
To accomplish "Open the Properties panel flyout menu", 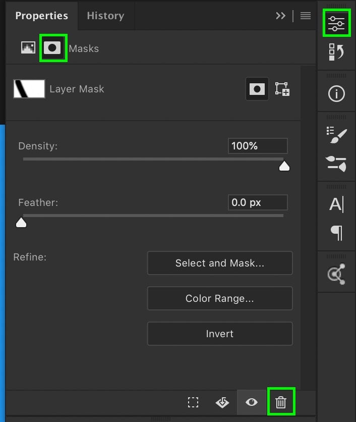I will point(306,16).
